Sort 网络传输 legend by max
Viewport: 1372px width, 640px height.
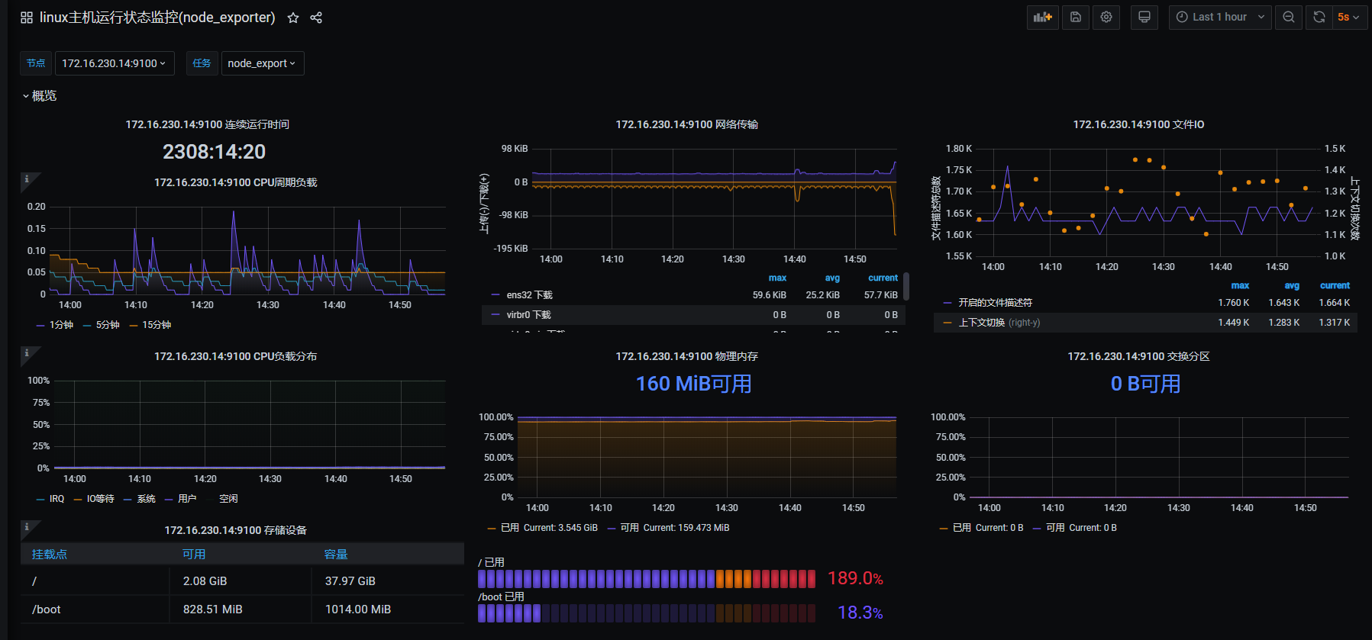coord(777,278)
